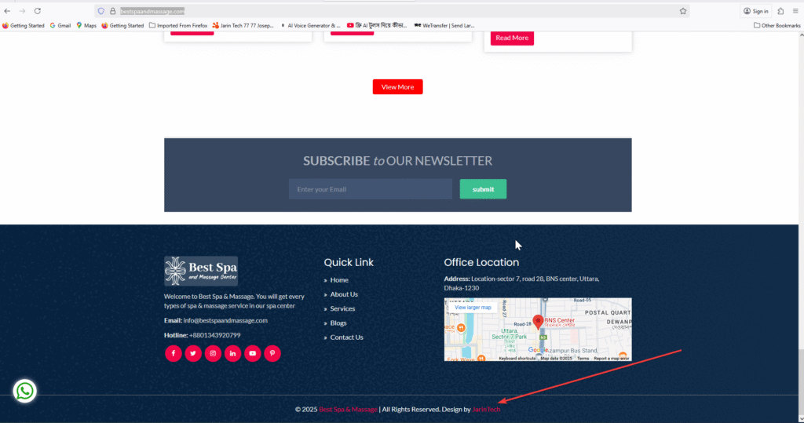Reload the page with refresh icon
The image size is (804, 423).
coord(38,11)
